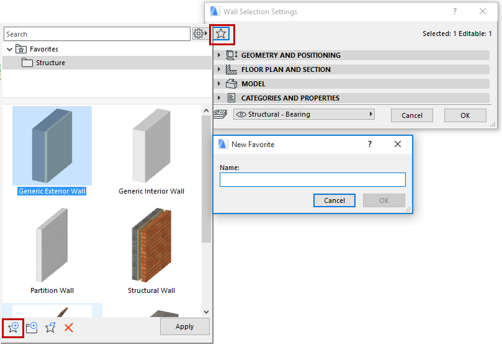
Task: Open the Favorites star in Wall Selection Settings
Action: (221, 34)
